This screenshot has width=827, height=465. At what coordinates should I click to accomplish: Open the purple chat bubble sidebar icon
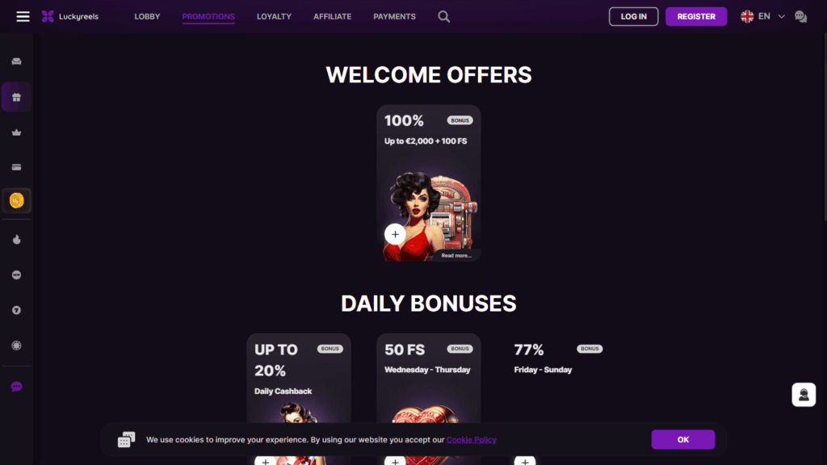(x=16, y=387)
